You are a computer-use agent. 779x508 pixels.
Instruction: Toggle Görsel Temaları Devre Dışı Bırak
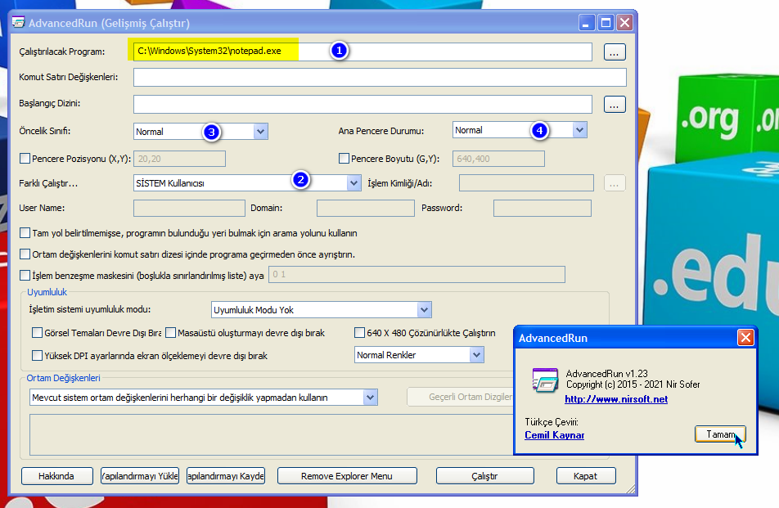[x=38, y=333]
